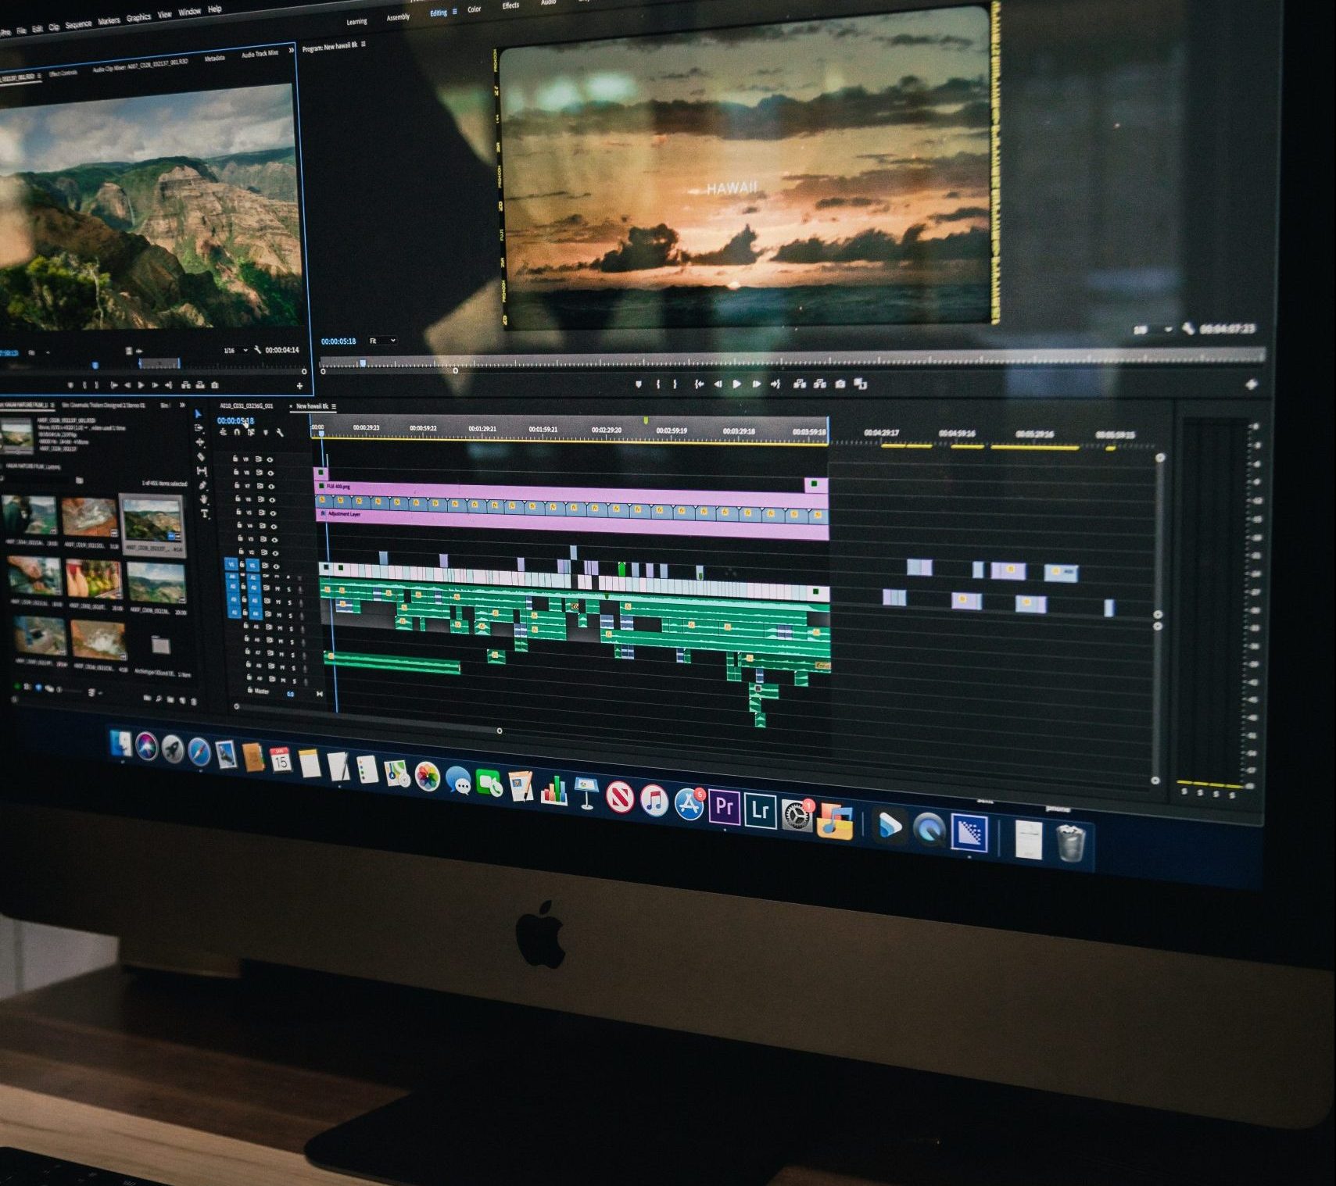Click Lift button in Program monitor

click(x=800, y=384)
